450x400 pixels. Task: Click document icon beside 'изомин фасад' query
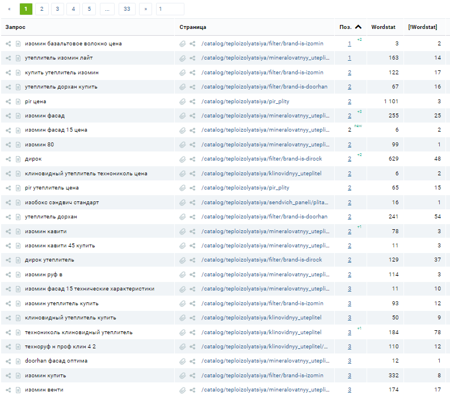[18, 116]
